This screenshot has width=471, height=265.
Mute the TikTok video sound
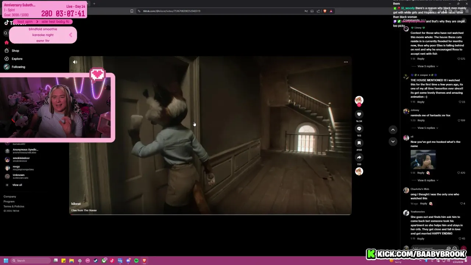[x=75, y=62]
